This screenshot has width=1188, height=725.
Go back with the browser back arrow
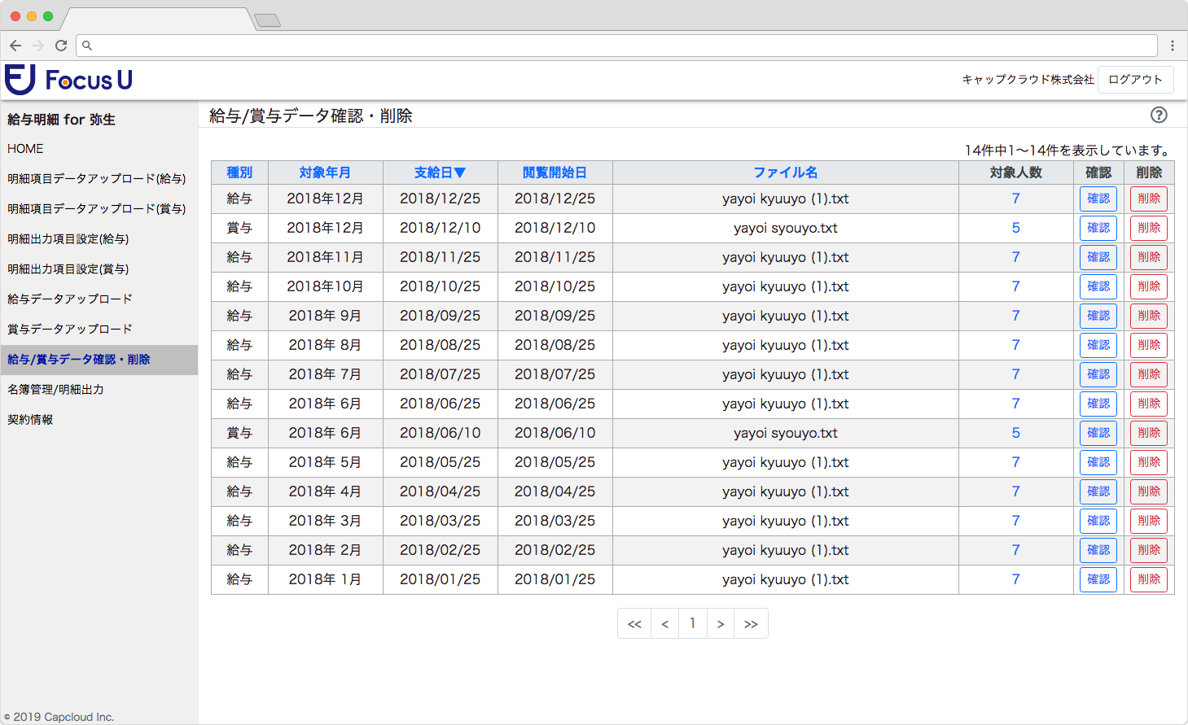pos(15,46)
